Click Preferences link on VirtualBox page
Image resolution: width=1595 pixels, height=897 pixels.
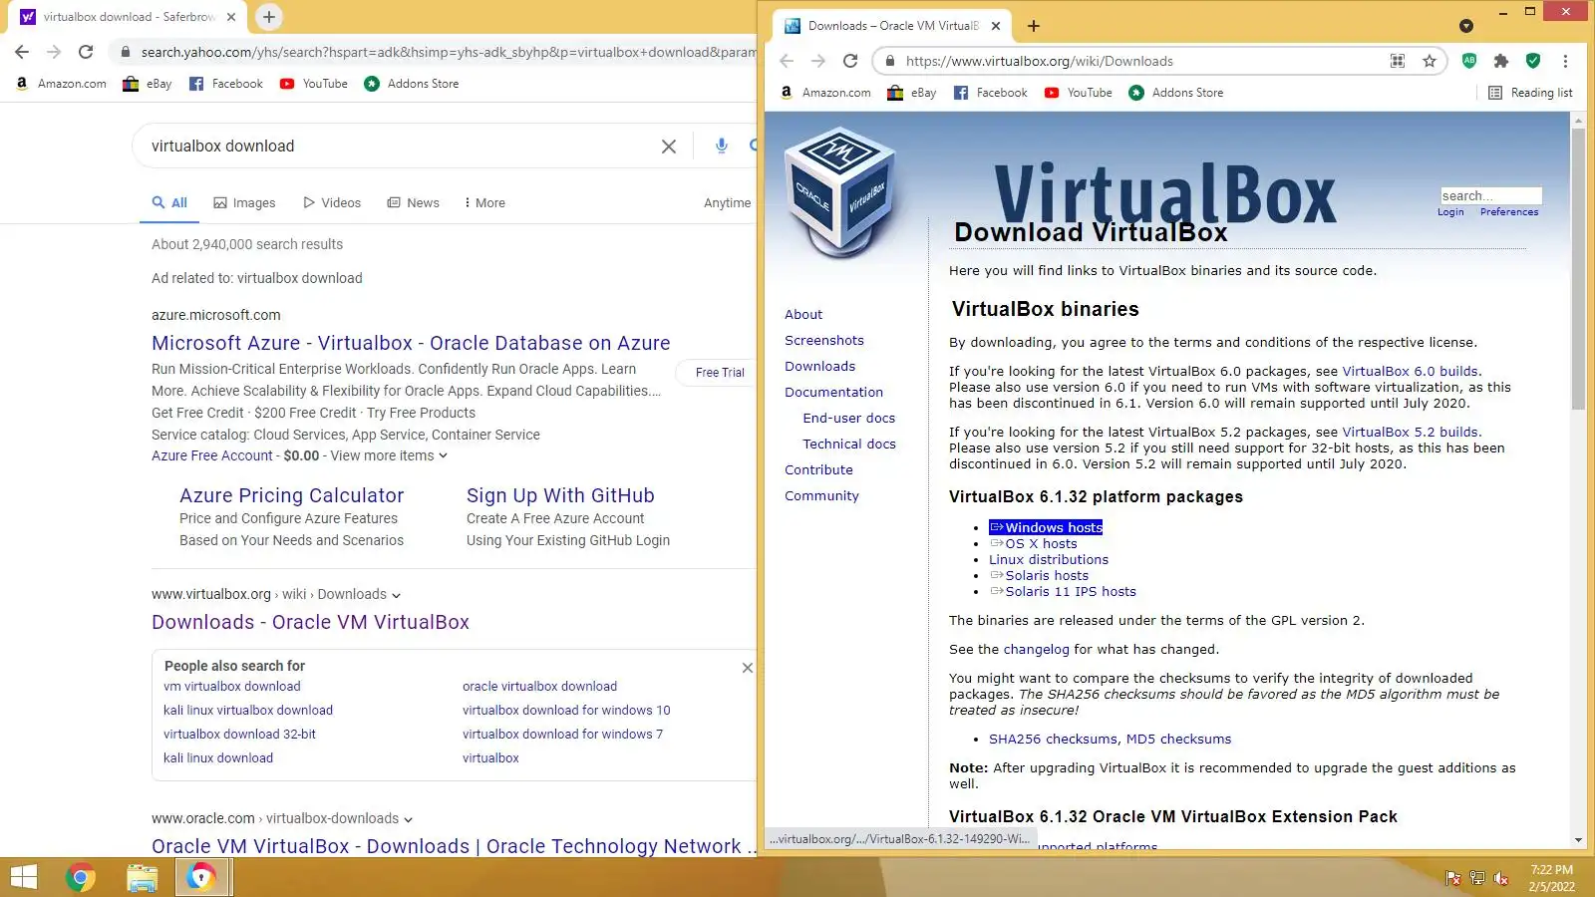click(1509, 212)
